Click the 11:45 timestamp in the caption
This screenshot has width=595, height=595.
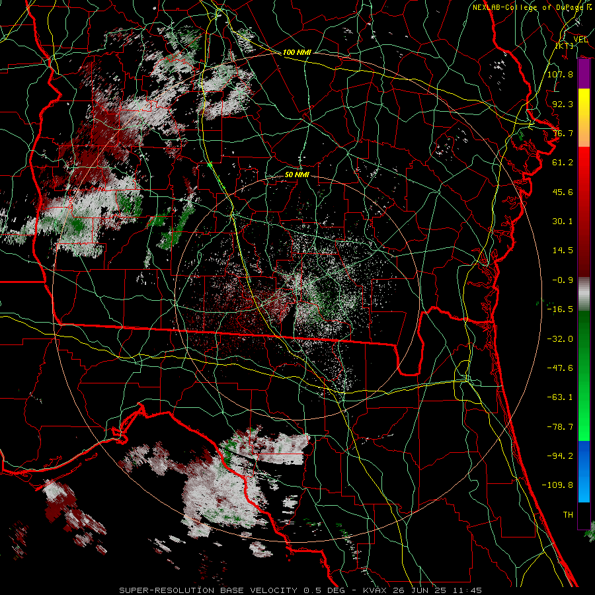467,590
